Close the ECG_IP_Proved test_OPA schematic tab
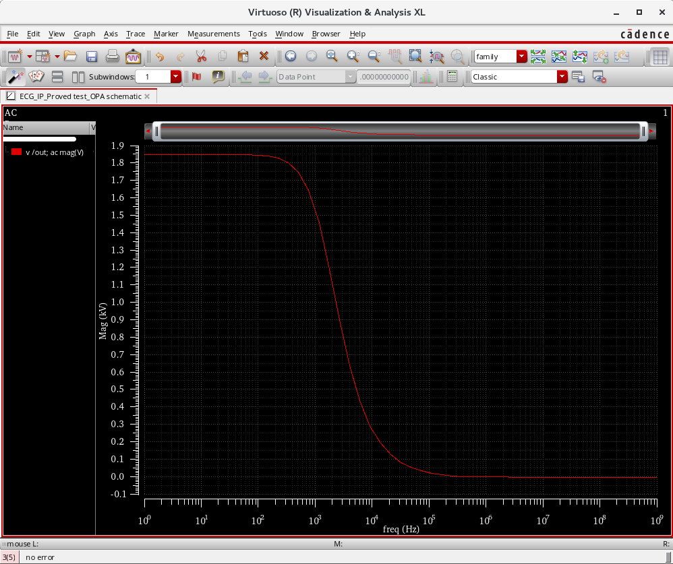This screenshot has width=673, height=564. 147,96
